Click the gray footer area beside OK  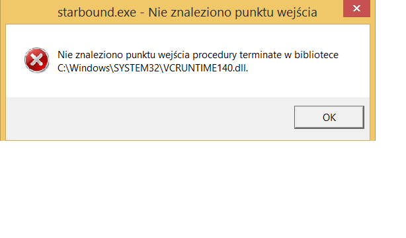click(149, 118)
